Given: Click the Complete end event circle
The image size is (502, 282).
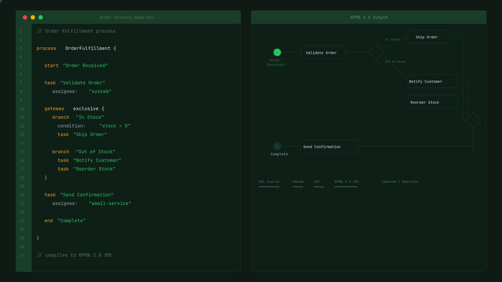Looking at the screenshot, I should tap(277, 146).
